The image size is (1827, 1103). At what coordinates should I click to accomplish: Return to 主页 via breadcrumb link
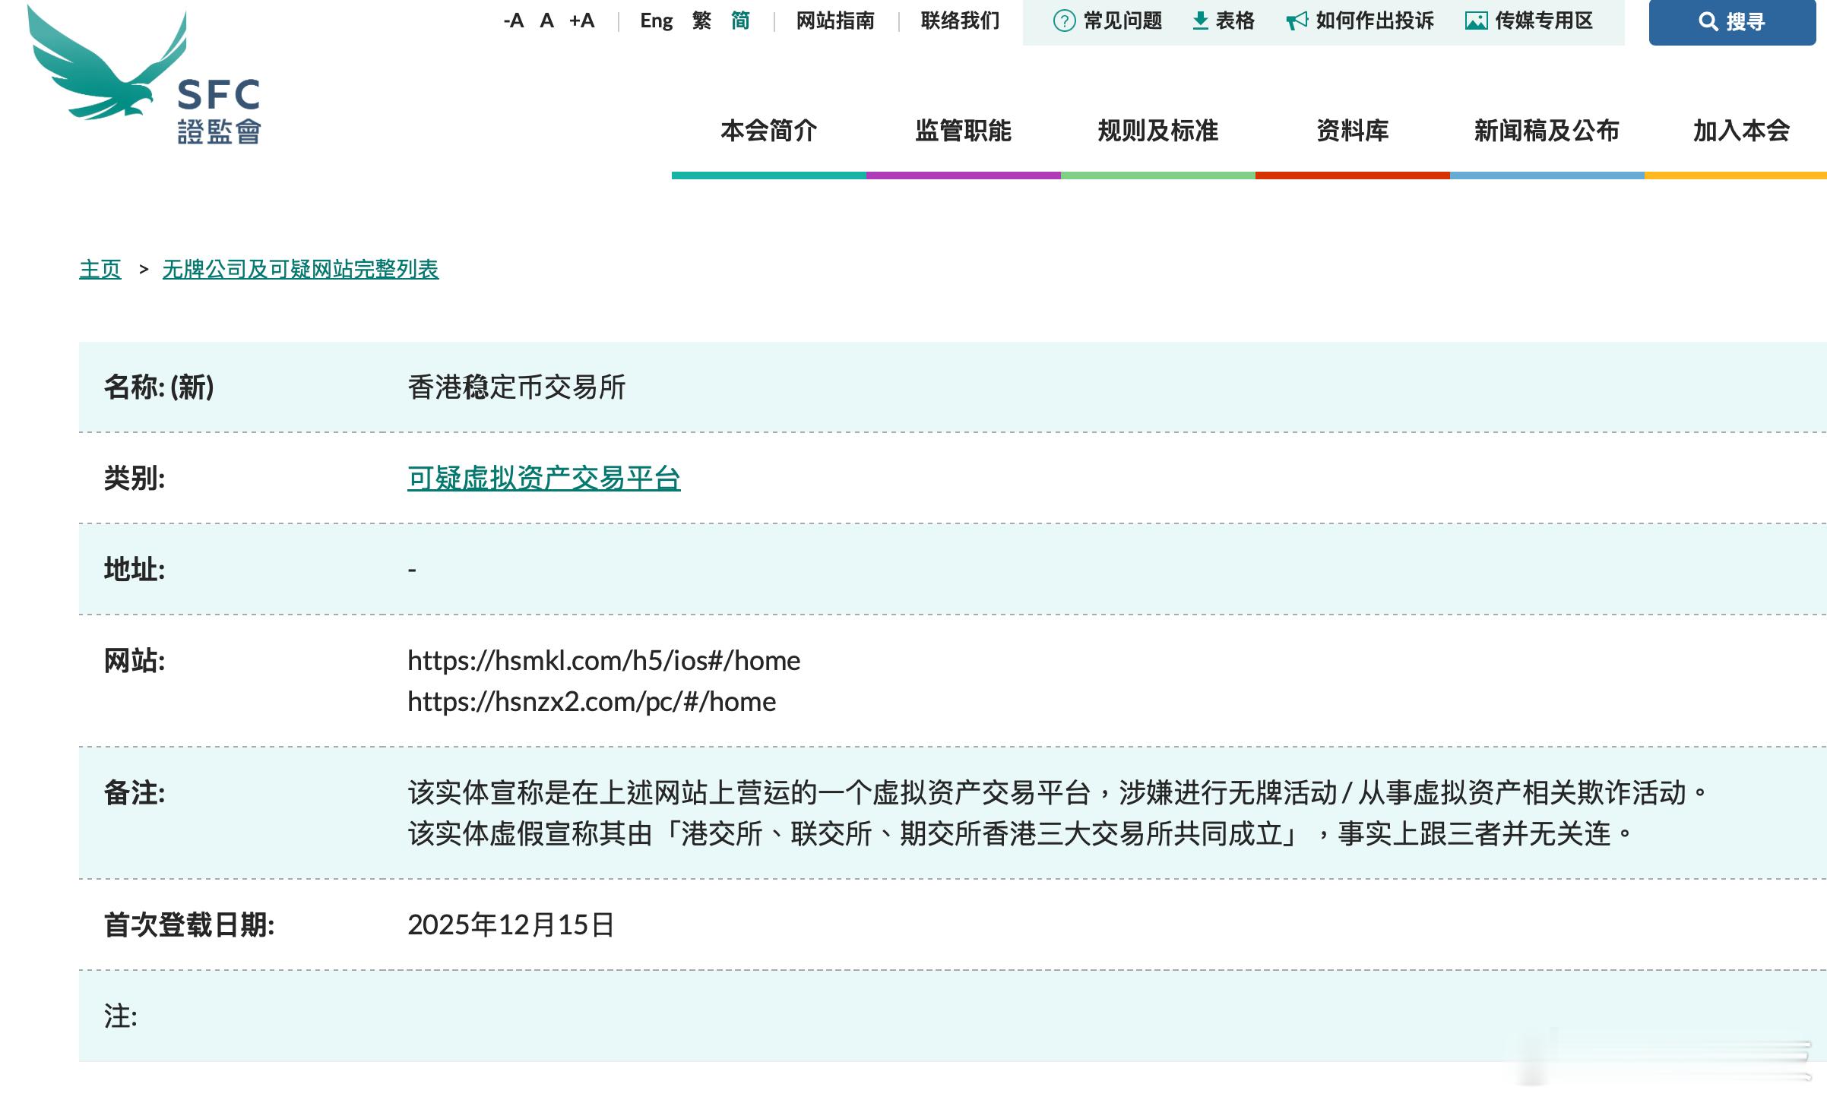(100, 269)
